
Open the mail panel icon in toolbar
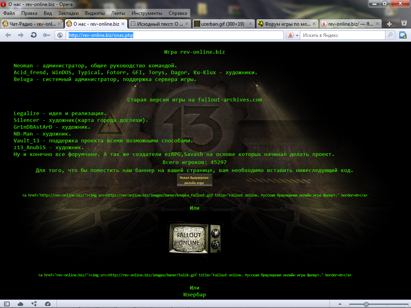point(403,35)
